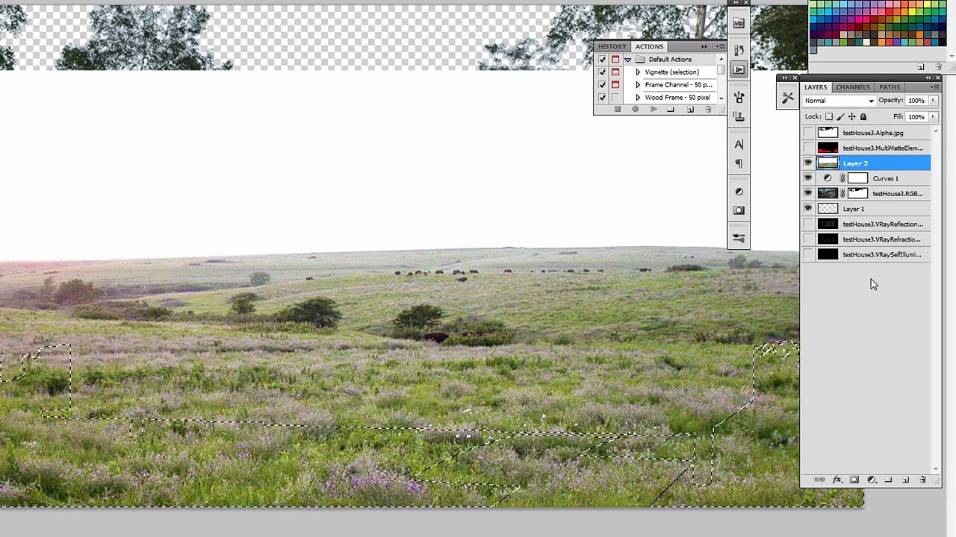Create new swatch icon in Swatches panel
956x537 pixels.
pyautogui.click(x=921, y=67)
